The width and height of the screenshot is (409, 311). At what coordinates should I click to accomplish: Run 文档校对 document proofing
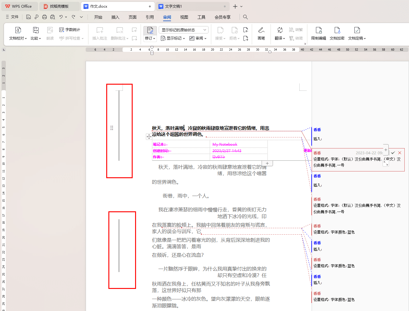click(x=18, y=33)
